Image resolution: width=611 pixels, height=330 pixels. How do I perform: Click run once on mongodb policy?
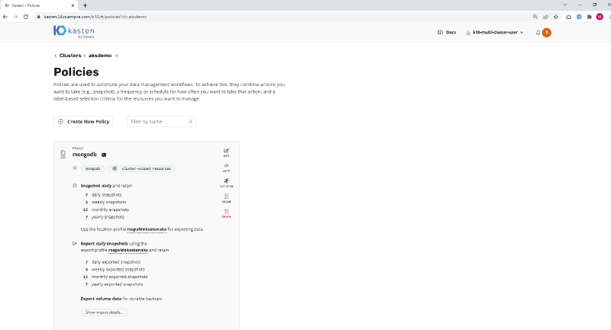click(x=226, y=183)
